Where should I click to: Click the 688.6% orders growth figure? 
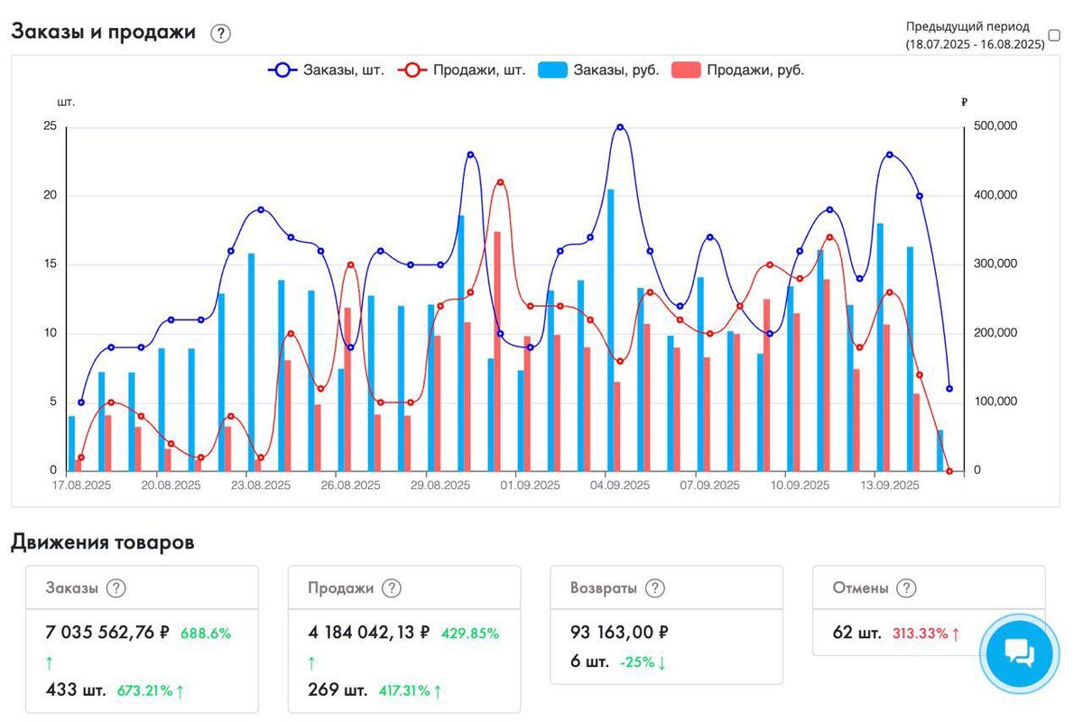coord(206,634)
